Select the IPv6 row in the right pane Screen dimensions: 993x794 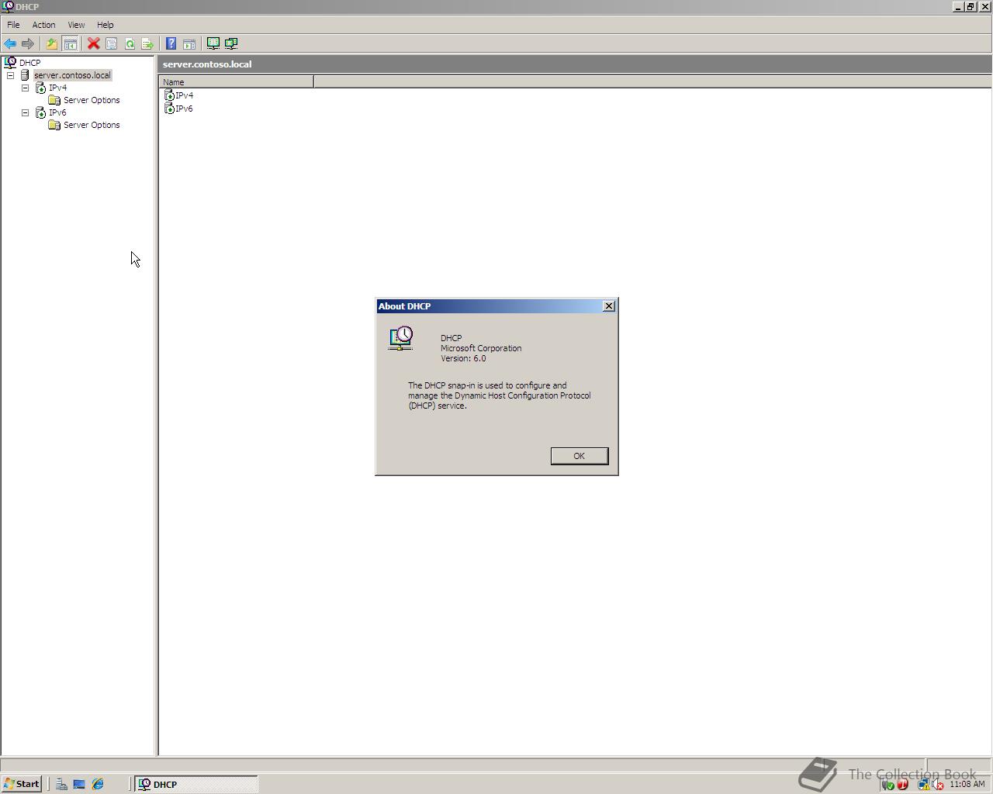click(178, 109)
